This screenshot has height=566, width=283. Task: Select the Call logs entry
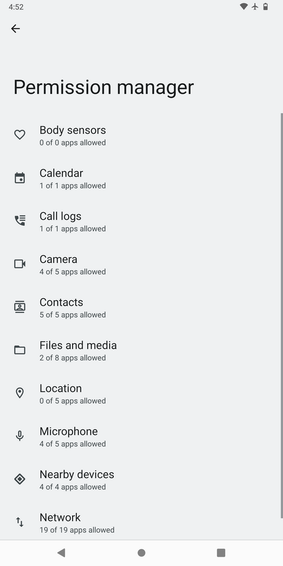click(140, 221)
